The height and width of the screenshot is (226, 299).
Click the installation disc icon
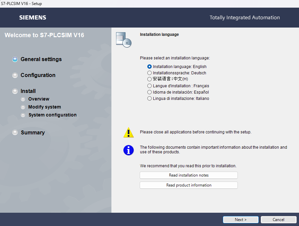coord(123,39)
